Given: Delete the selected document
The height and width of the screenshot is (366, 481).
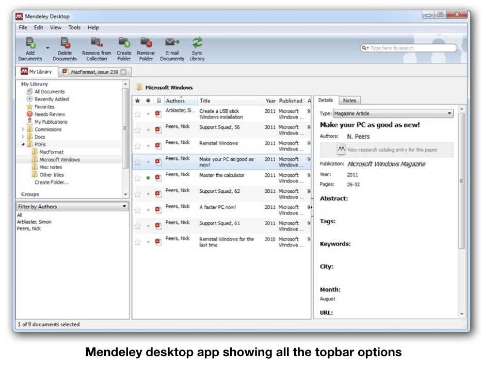Looking at the screenshot, I should point(65,49).
